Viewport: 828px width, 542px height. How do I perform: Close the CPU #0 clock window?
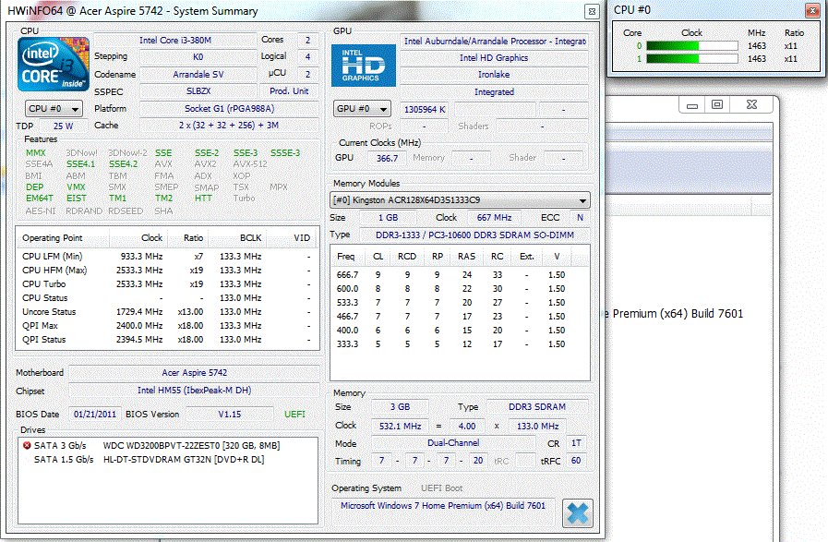click(812, 10)
